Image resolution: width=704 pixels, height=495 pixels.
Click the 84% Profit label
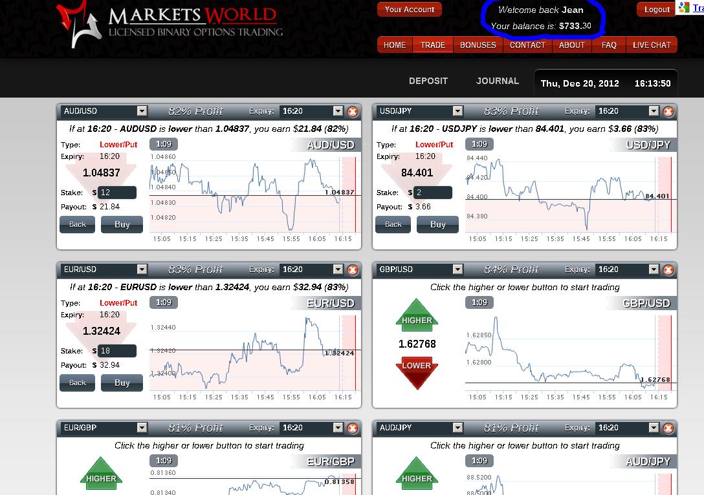click(511, 269)
